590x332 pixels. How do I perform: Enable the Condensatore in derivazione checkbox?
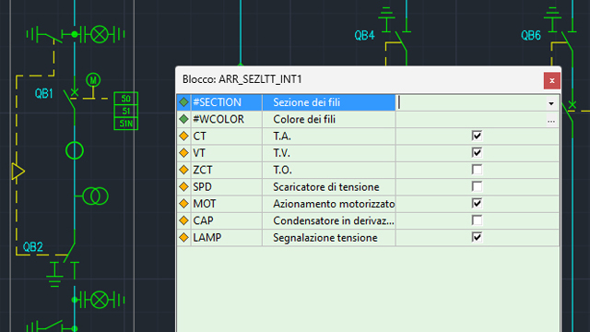tap(477, 220)
